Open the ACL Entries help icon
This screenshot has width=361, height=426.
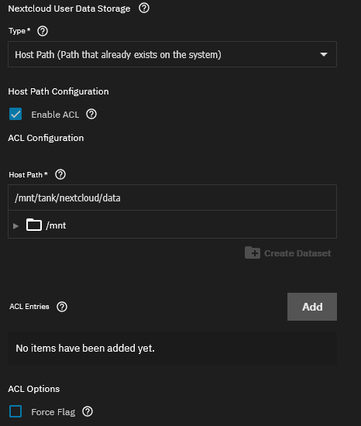pos(62,307)
